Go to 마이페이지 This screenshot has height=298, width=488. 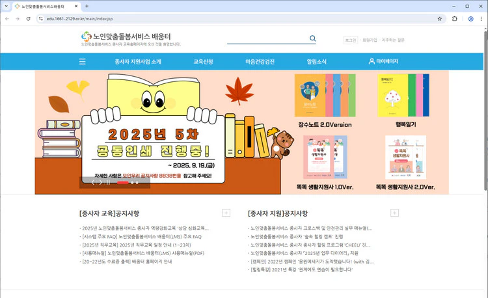click(x=383, y=61)
